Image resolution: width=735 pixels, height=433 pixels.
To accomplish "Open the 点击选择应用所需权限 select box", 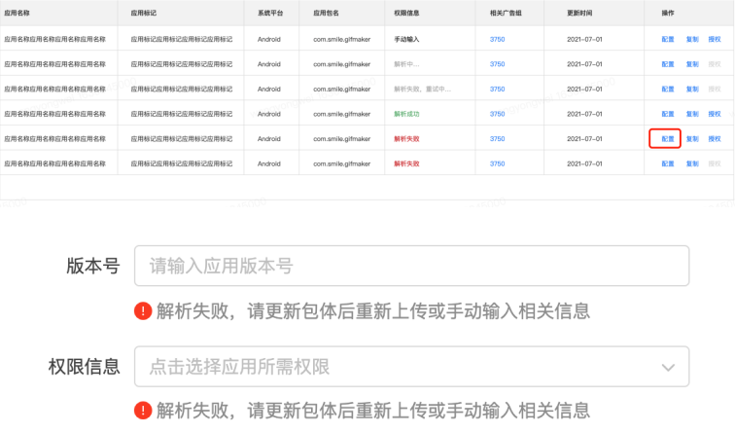I will [x=389, y=367].
